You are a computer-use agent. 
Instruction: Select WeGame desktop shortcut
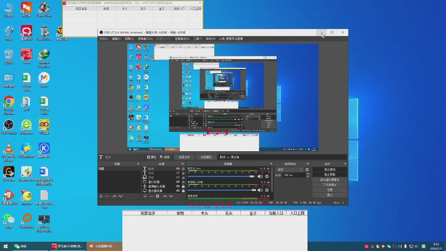[9, 174]
